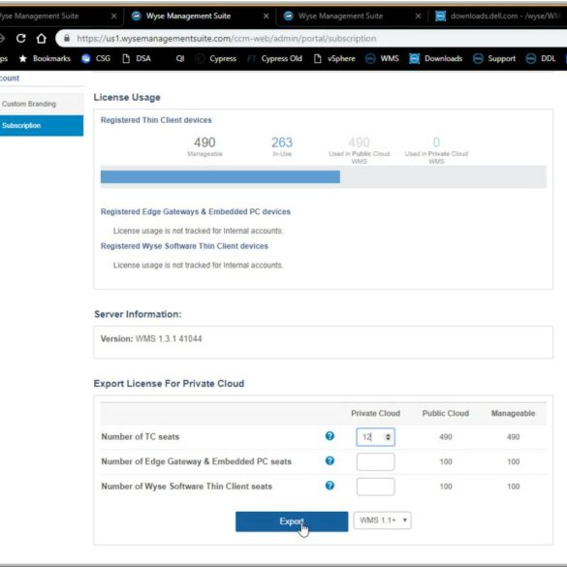The image size is (567, 567).
Task: Open the DSA bookmark
Action: 137,58
